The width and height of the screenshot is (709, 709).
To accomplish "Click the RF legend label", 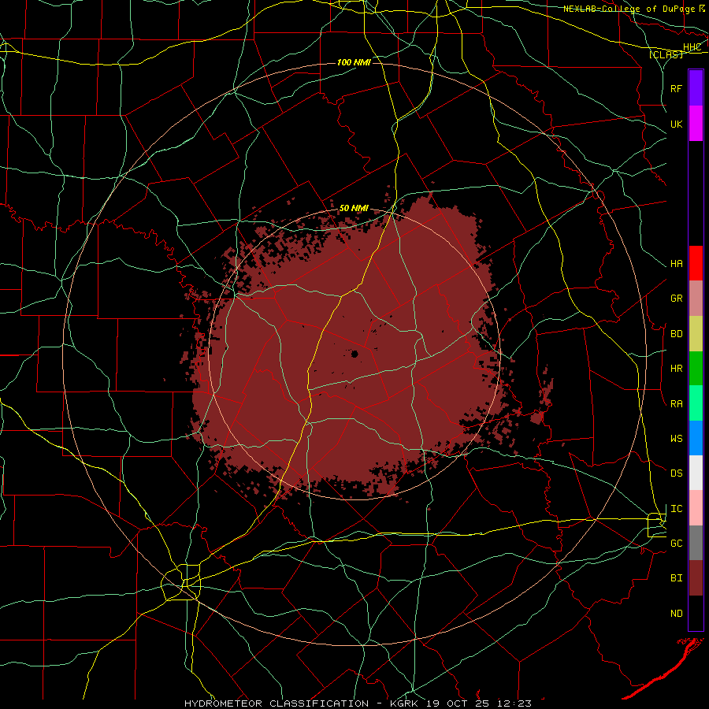I will [x=677, y=88].
